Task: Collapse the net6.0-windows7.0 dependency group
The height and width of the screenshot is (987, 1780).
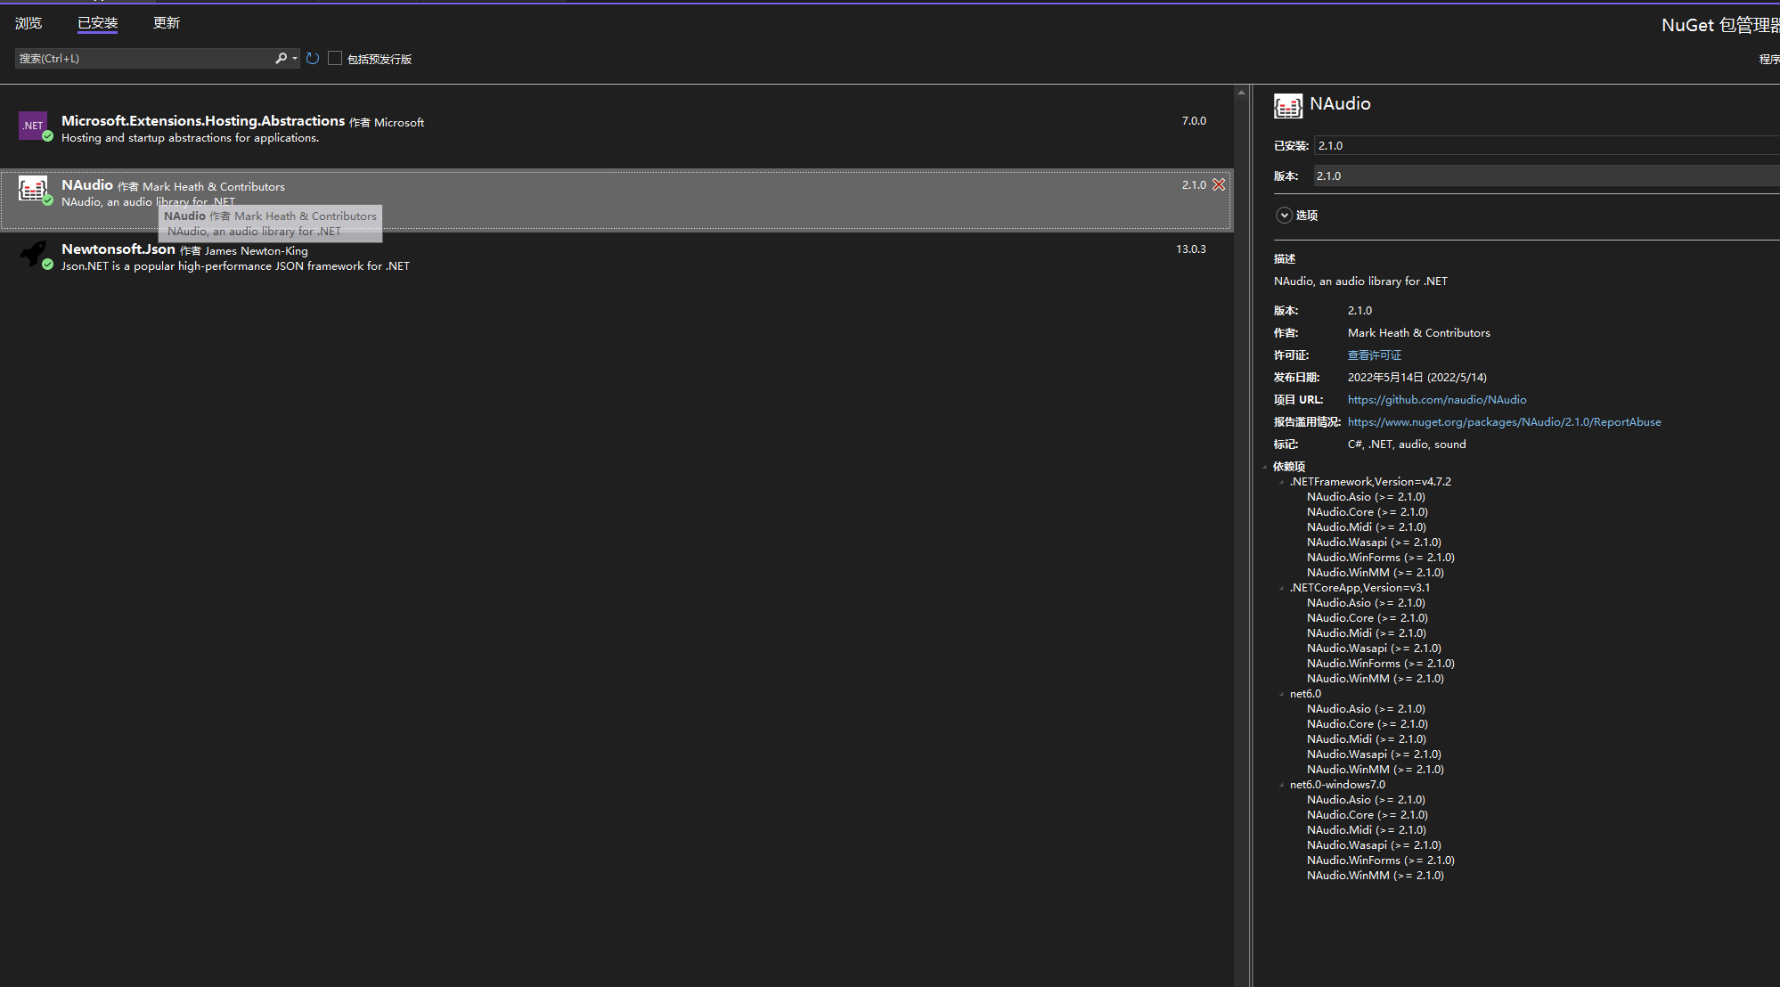Action: [1282, 785]
